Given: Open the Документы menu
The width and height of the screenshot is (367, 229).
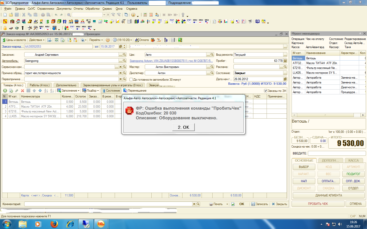Looking at the screenshot, I should click(x=64, y=9).
